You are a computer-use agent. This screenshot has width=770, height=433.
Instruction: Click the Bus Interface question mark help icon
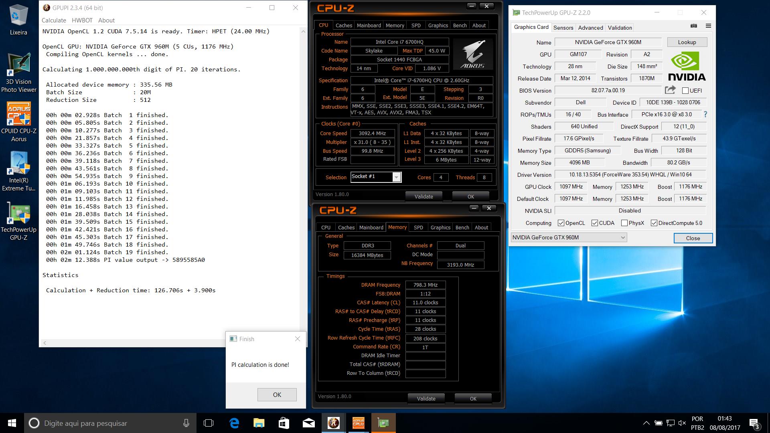[705, 114]
